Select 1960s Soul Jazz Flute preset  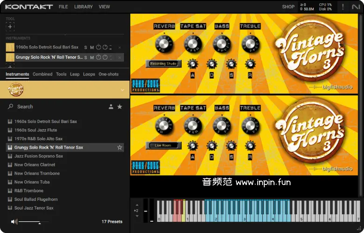[65, 130]
